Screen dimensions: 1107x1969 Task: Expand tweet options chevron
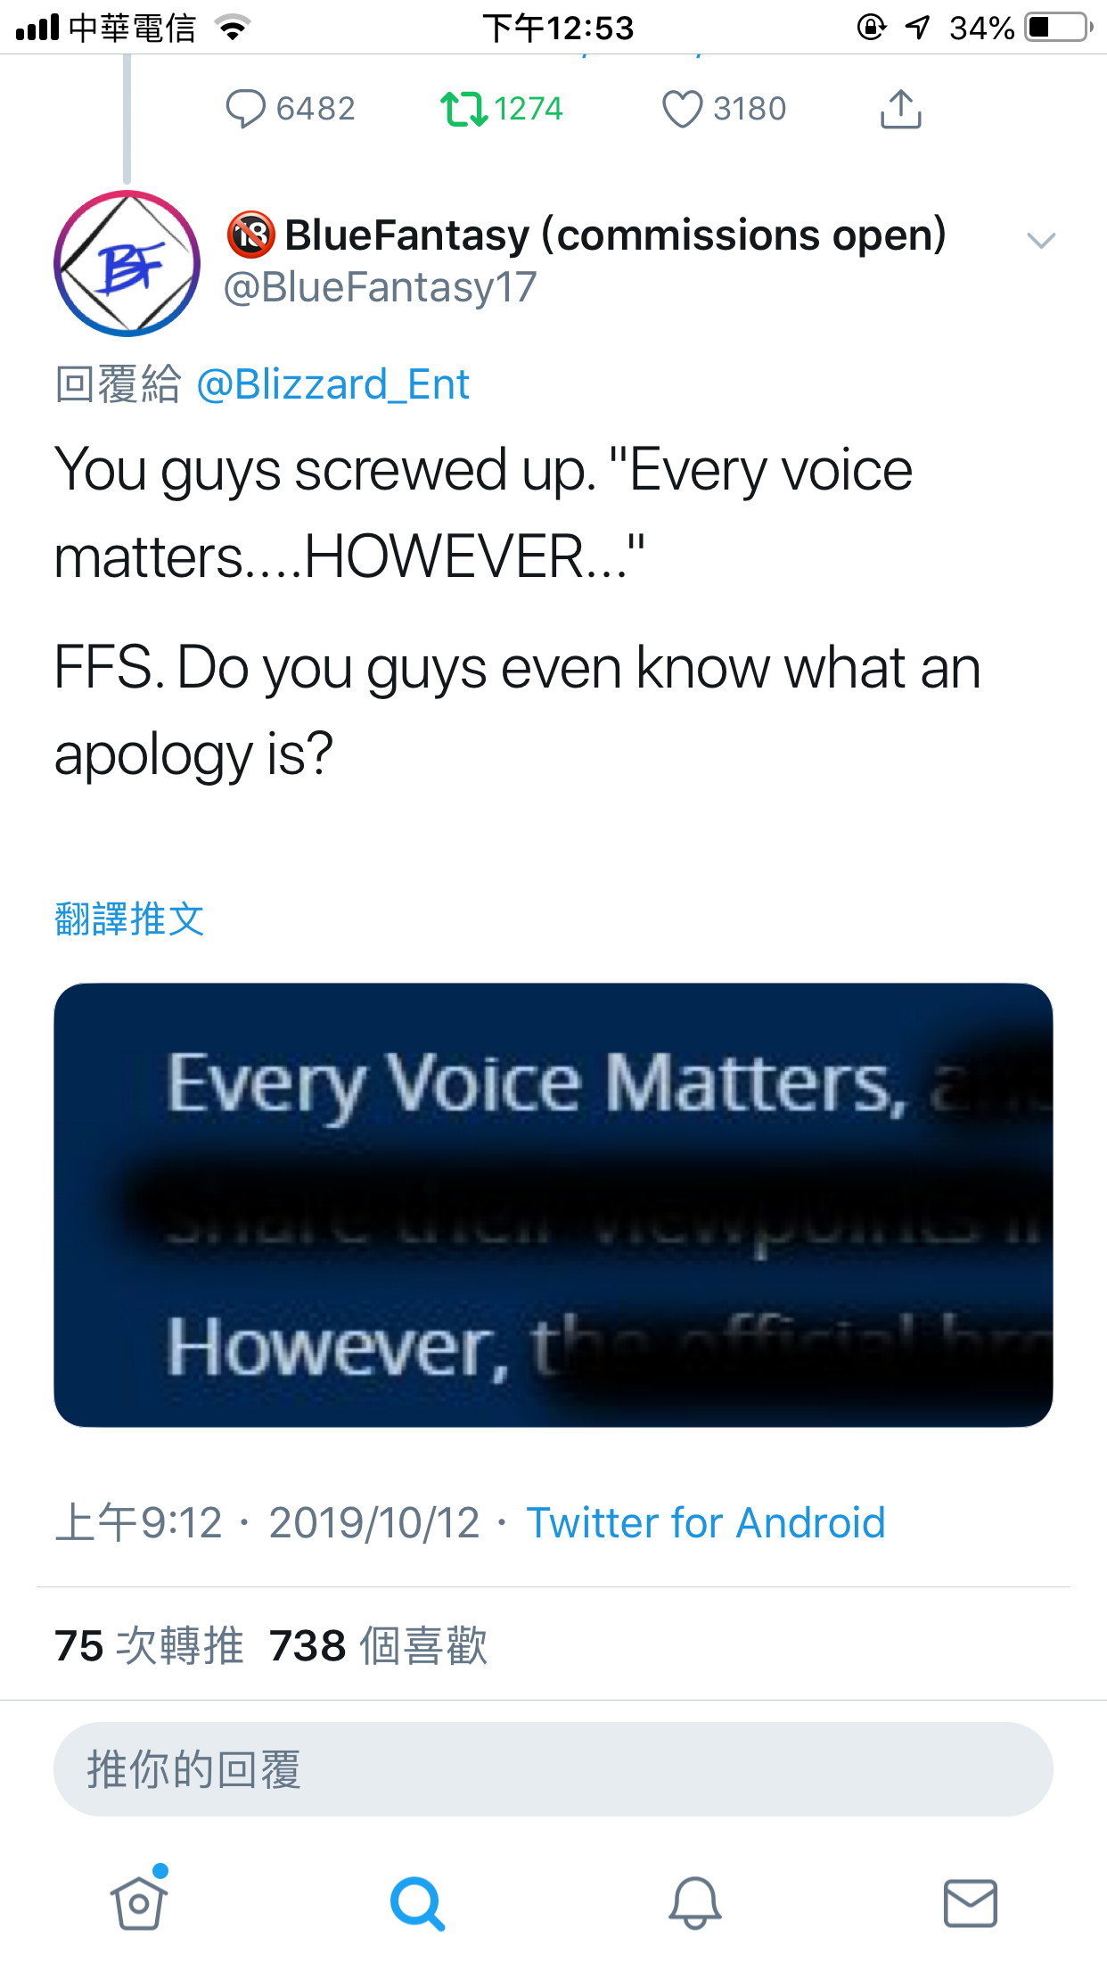(x=1040, y=240)
